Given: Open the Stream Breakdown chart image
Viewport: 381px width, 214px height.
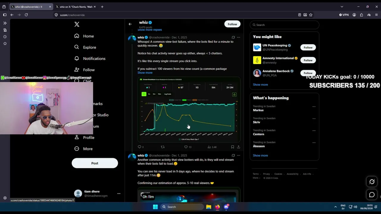Looking at the screenshot, I should 189,110.
